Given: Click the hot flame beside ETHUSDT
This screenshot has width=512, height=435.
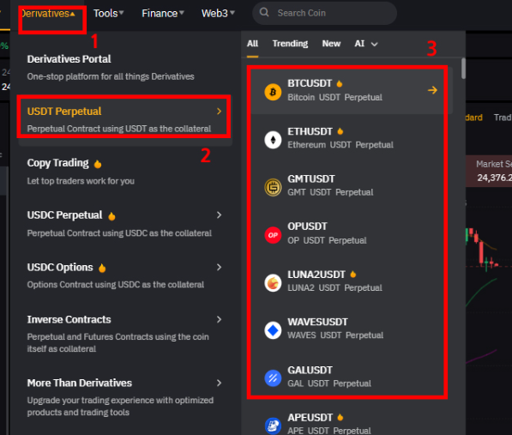Looking at the screenshot, I should click(x=340, y=131).
